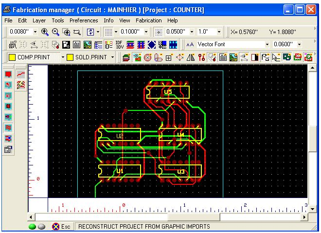This screenshot has height=233, width=321.
Task: Select the red filled shape tool in sidebar
Action: [x=8, y=74]
